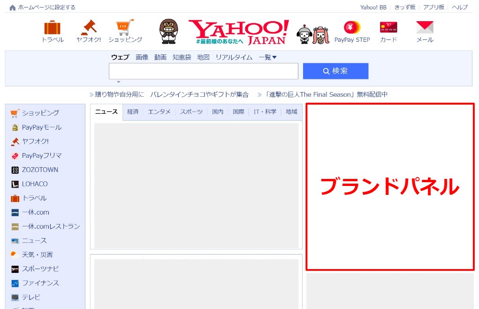Open the sidebar ファイナンス link text
The image size is (479, 309).
point(40,283)
